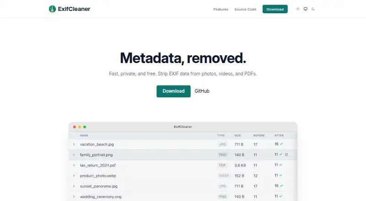Select wedding_ceremony.png file name
Image resolution: width=366 pixels, height=201 pixels.
pyautogui.click(x=101, y=197)
